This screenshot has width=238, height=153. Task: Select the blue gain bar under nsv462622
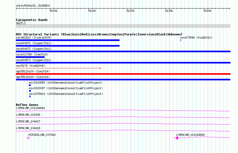(68, 40)
